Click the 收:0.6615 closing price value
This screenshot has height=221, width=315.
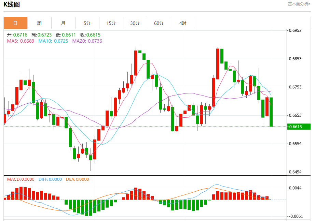(x=91, y=35)
